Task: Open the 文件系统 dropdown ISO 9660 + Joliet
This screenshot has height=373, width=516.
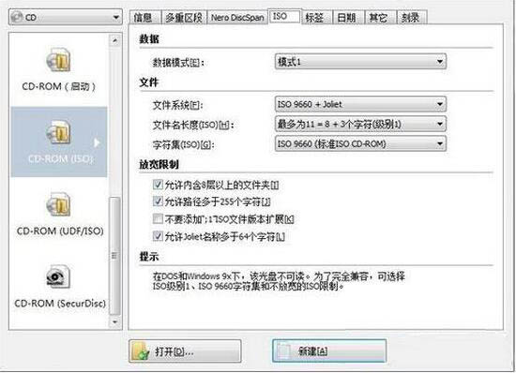Action: click(x=360, y=104)
